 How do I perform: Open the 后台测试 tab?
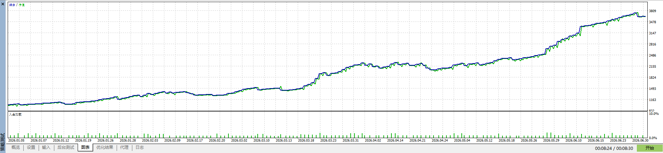65,147
